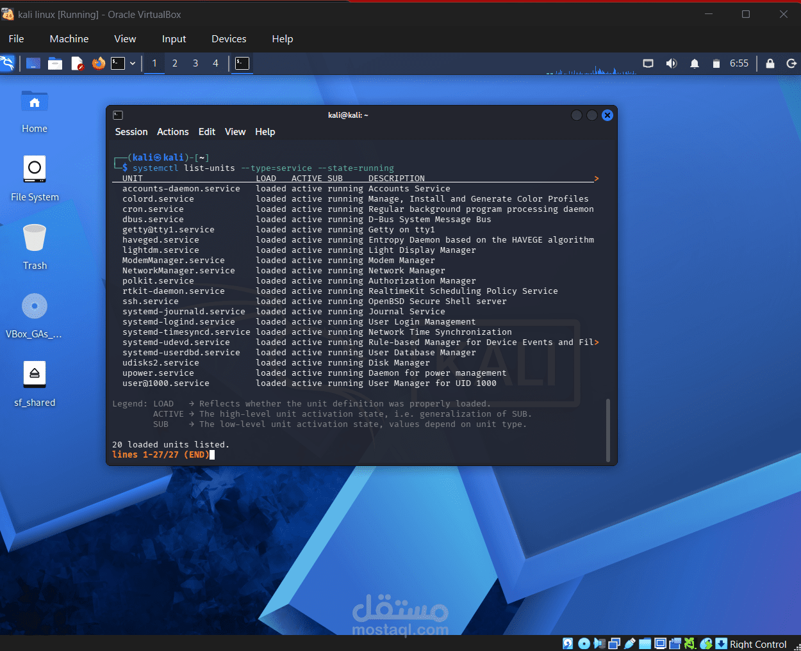This screenshot has width=801, height=651.
Task: Open the Kali applications menu dragon icon
Action: pyautogui.click(x=7, y=63)
